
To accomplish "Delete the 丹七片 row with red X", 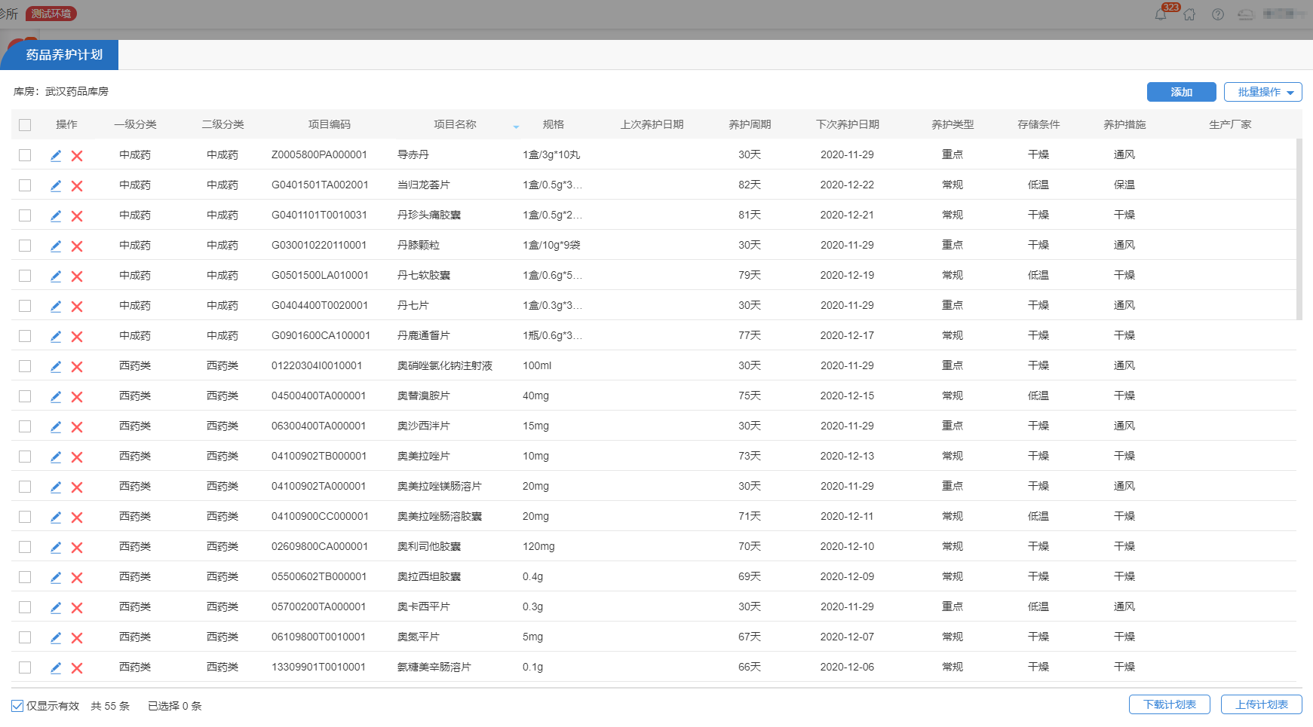I will point(77,307).
